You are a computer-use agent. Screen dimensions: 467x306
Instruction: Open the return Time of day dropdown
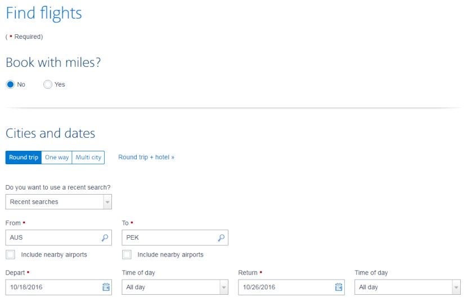[x=408, y=287]
